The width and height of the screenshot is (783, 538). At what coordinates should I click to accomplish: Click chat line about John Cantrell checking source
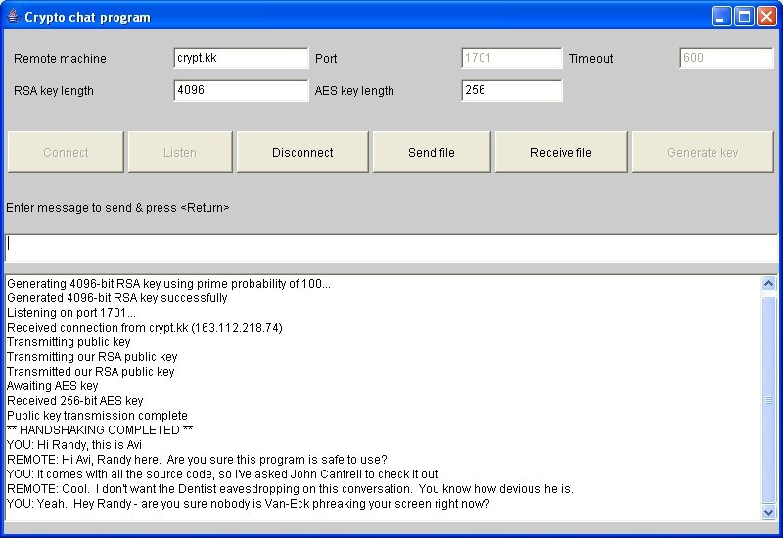point(222,474)
